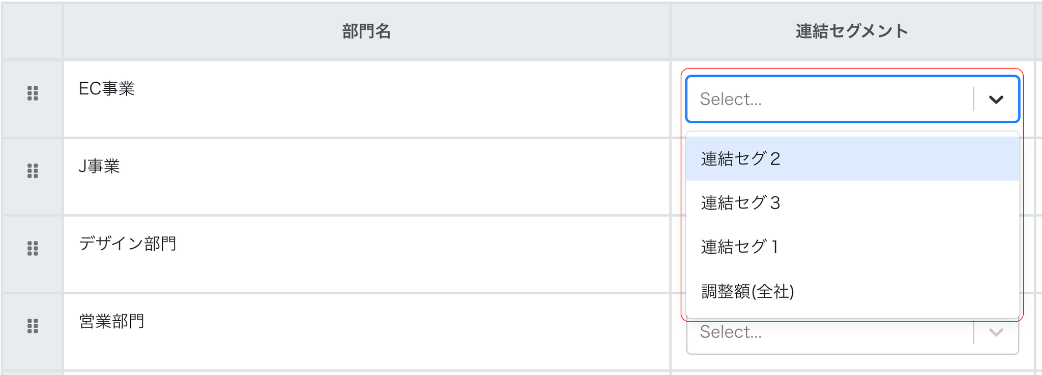
Task: Click the 営業部門 department name
Action: tap(112, 322)
